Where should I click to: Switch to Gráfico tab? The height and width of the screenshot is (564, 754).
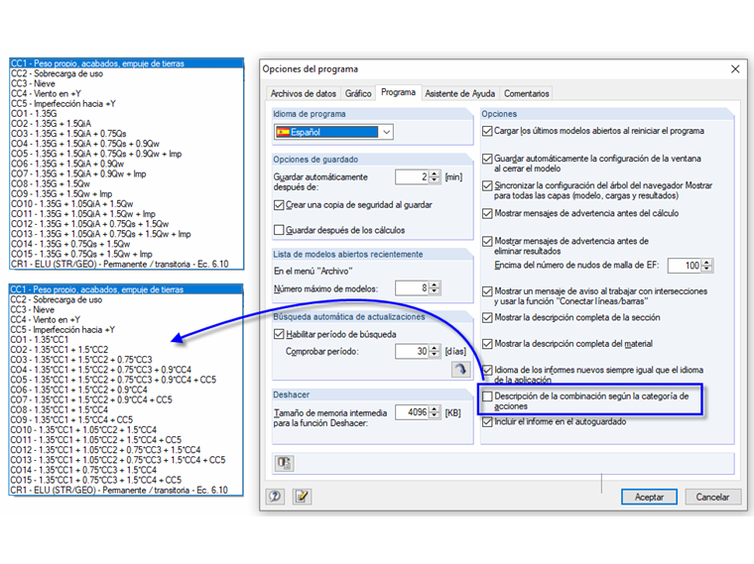coord(358,94)
